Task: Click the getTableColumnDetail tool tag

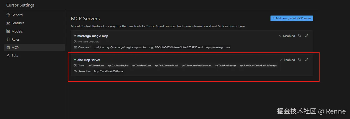Action: click(166, 66)
